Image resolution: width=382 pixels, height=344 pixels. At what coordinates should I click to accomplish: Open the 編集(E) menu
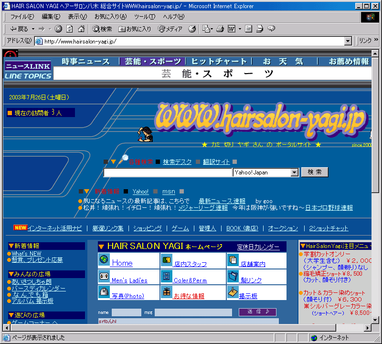(51, 17)
